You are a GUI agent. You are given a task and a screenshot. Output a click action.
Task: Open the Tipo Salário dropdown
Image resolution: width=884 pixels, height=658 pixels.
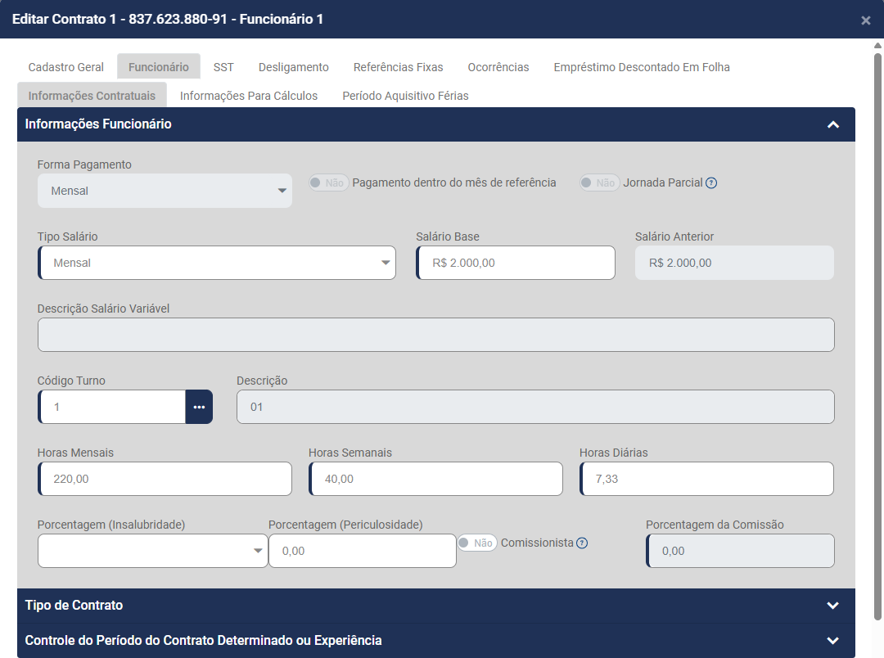[x=217, y=263]
